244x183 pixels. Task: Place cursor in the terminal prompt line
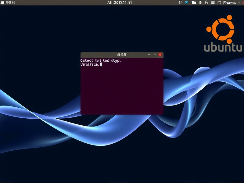(x=91, y=64)
